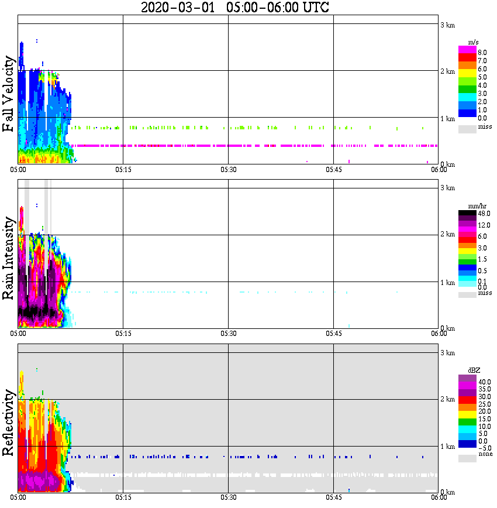This screenshot has width=497, height=508.
Task: Pick the red swatch in mm/hr legend
Action: click(467, 240)
